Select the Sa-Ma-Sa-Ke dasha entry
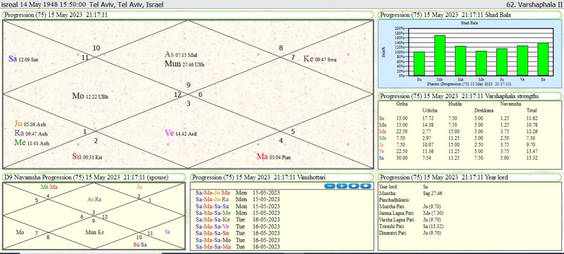Image resolution: width=564 pixels, height=254 pixels. tap(213, 219)
